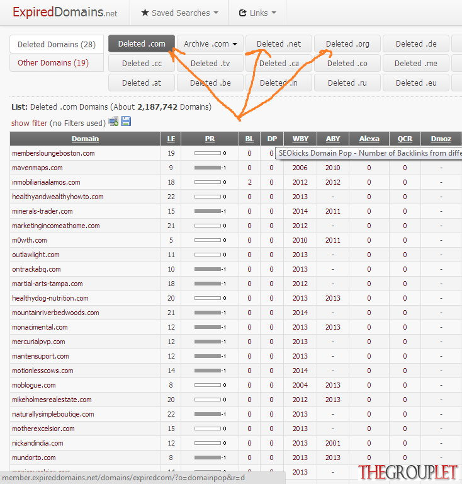Open the Deleted .tv list
This screenshot has width=462, height=484.
point(210,63)
